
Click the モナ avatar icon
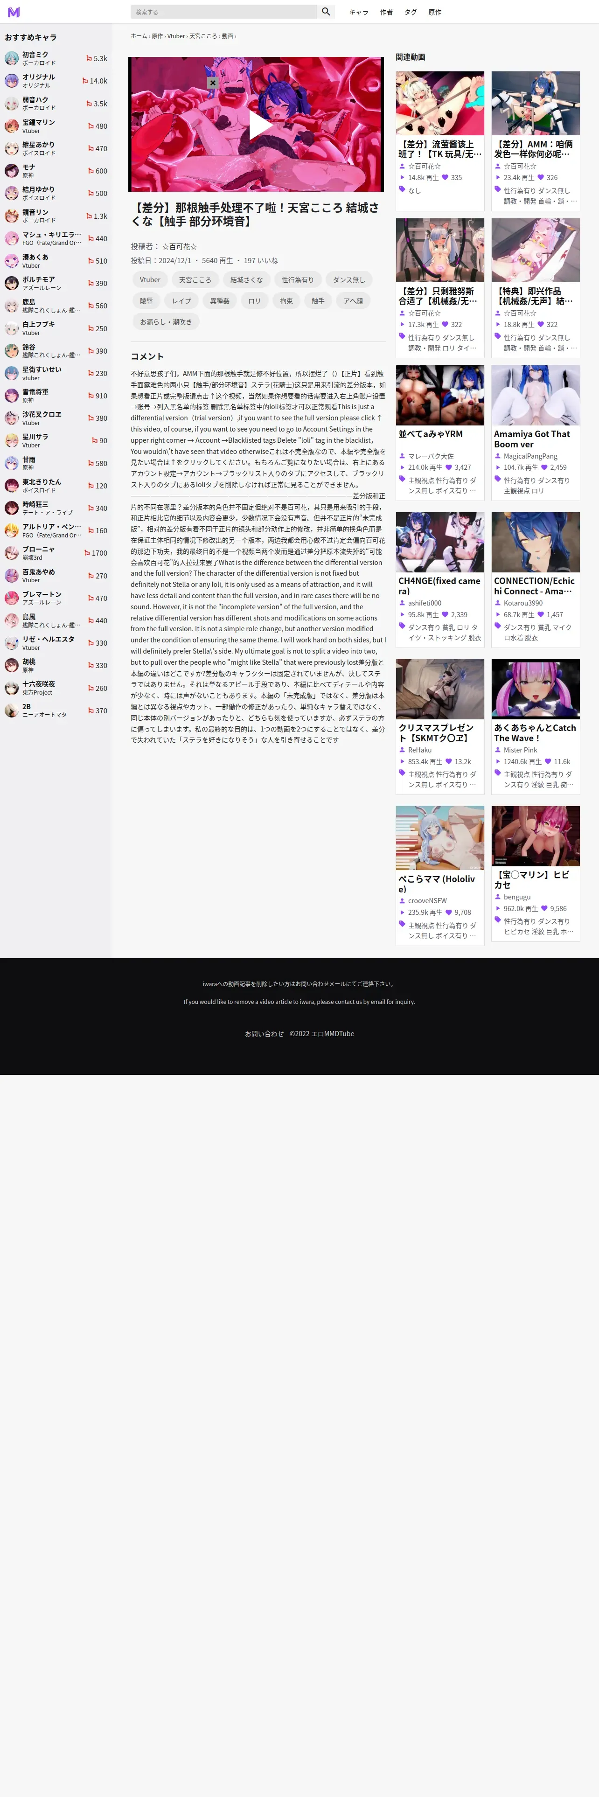point(12,171)
